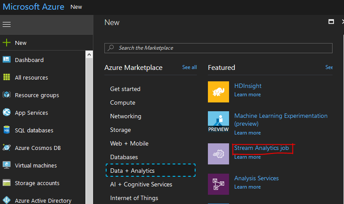The image size is (344, 204).
Task: Click the Azure Cosmos DB planet icon
Action: (7, 148)
